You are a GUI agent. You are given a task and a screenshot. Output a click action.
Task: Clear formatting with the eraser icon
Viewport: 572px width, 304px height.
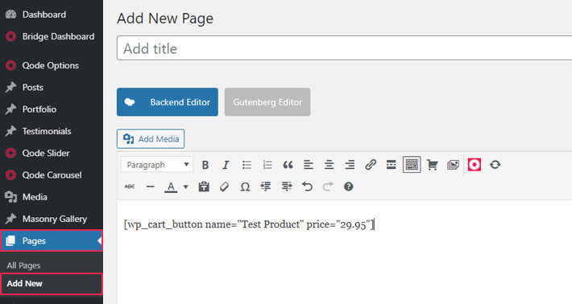224,187
